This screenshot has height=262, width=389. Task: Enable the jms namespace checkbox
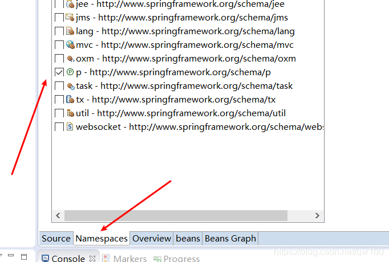click(x=59, y=18)
